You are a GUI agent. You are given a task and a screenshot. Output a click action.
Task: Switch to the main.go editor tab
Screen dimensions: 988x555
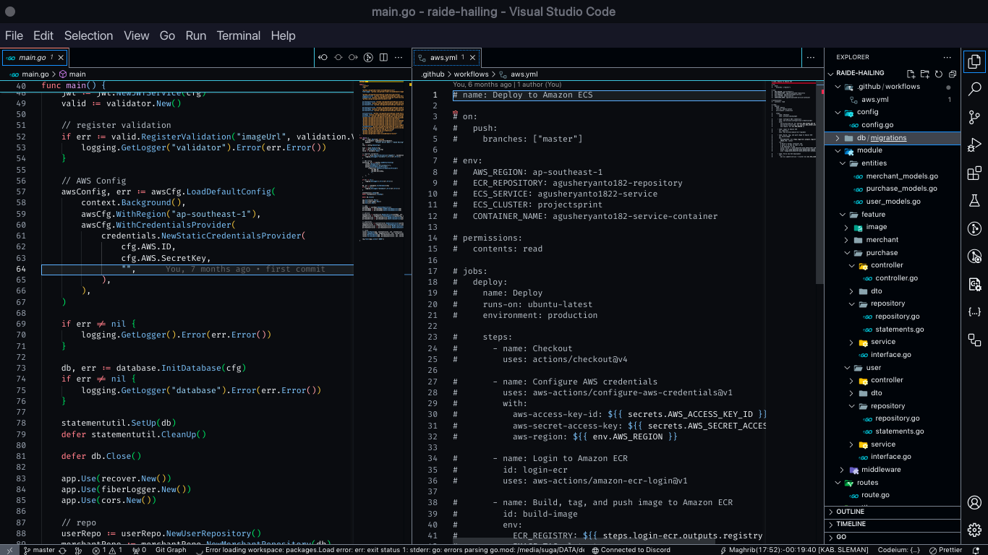point(32,57)
